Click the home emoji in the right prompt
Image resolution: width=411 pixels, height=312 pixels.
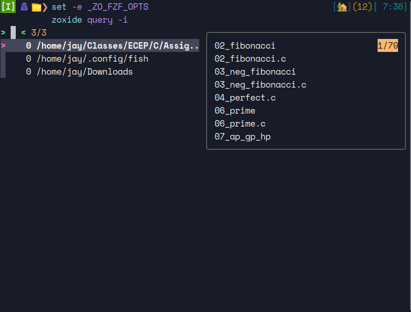341,6
